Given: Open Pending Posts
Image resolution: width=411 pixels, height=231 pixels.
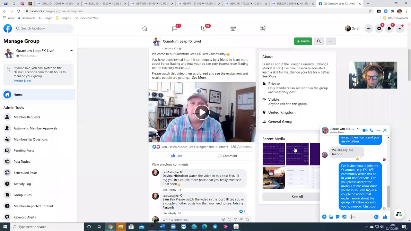Looking at the screenshot, I should click(x=24, y=150).
